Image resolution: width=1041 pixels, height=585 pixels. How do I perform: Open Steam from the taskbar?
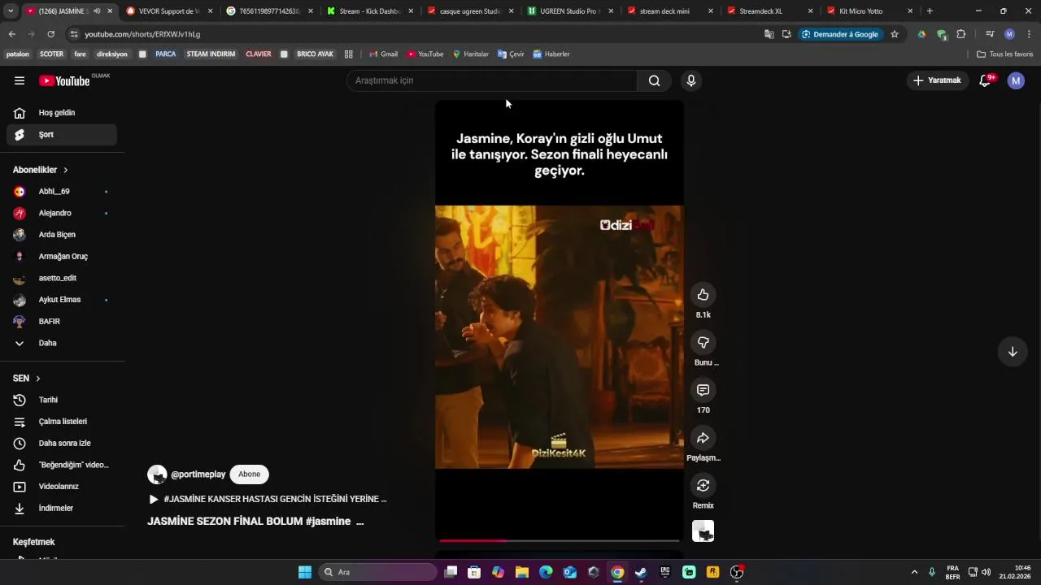(x=641, y=572)
